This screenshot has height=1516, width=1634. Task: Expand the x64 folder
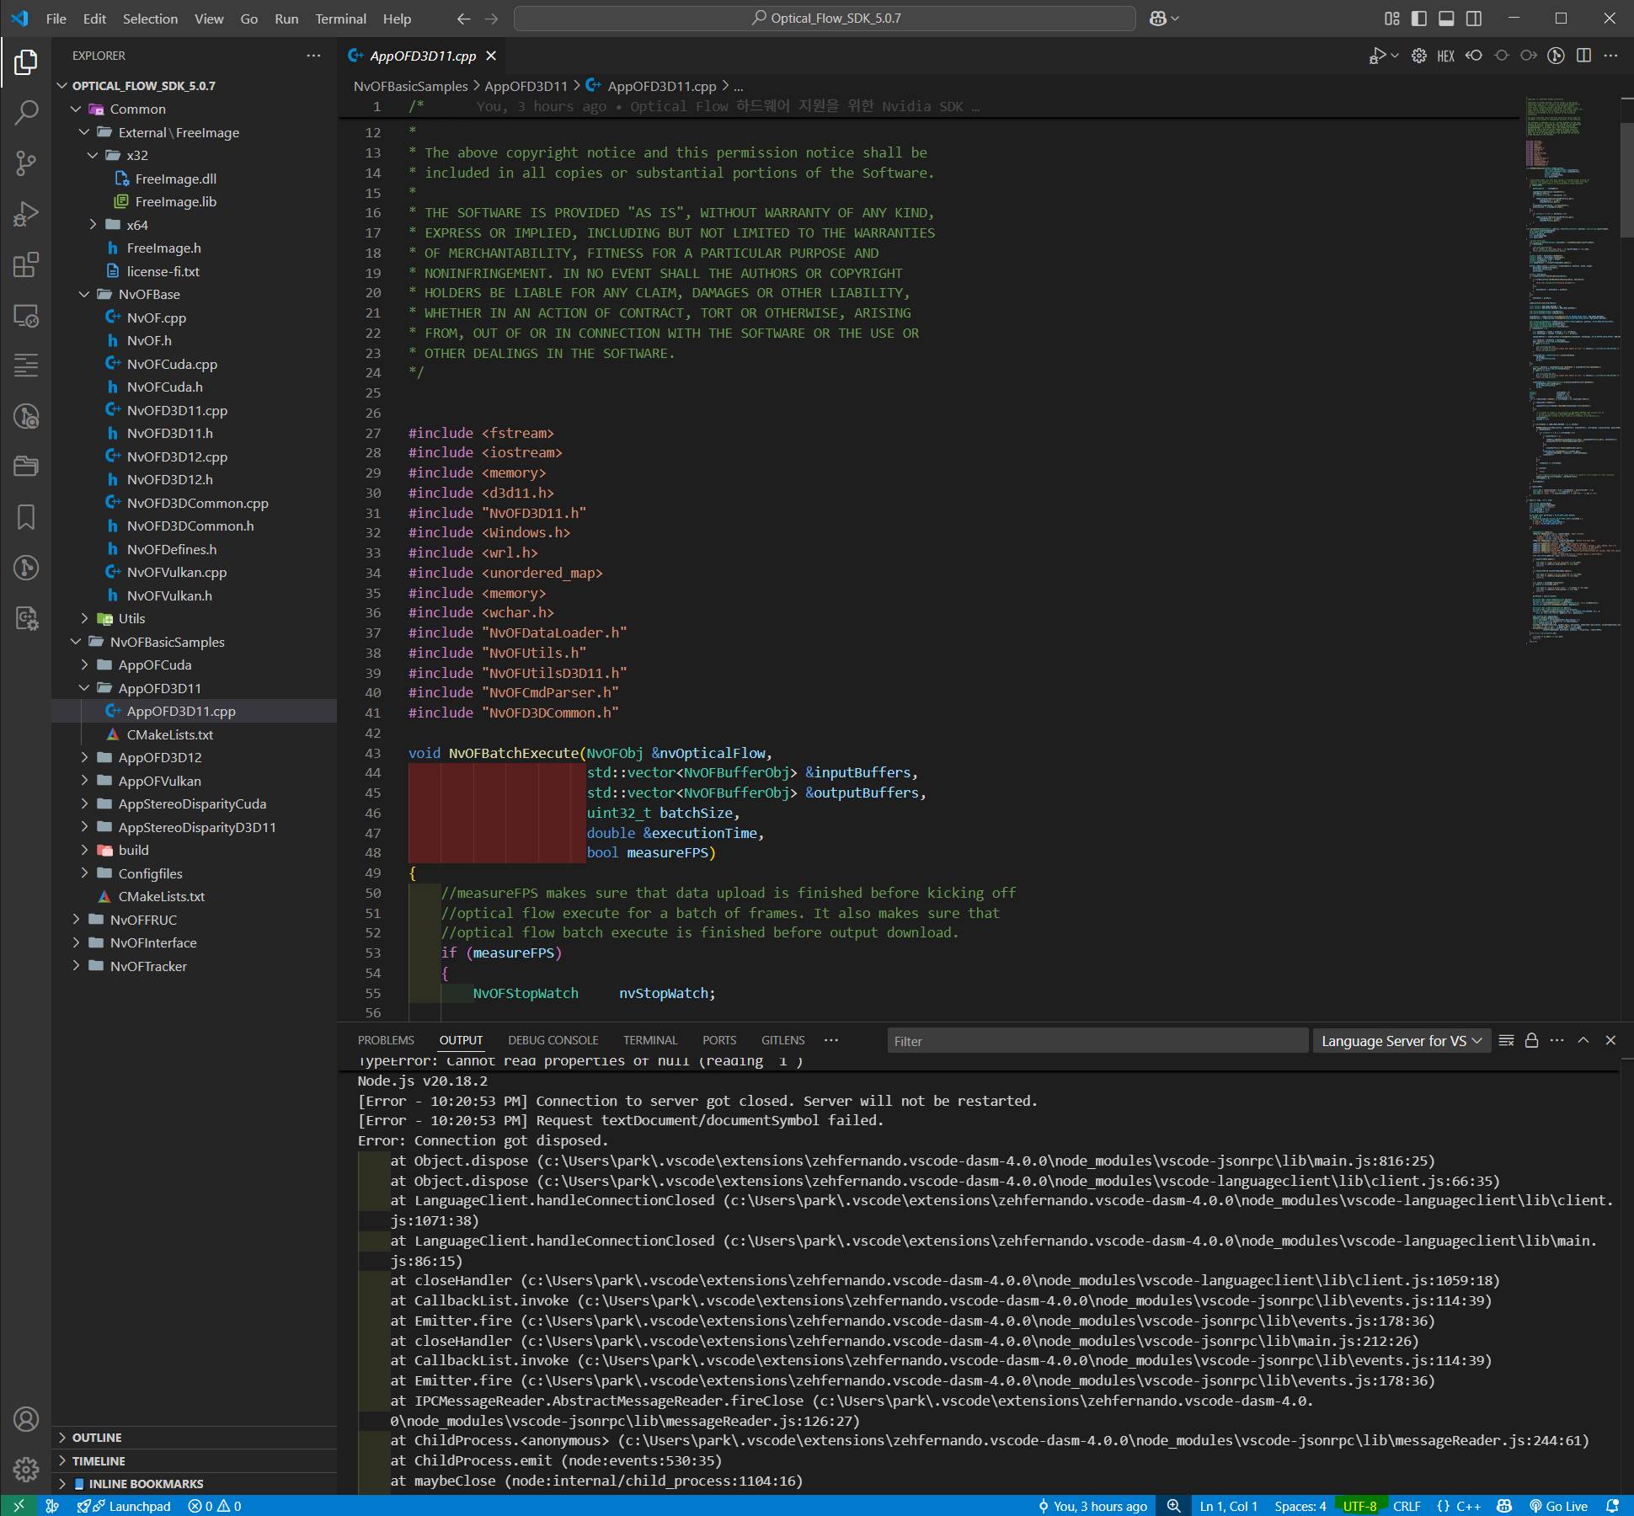point(137,225)
